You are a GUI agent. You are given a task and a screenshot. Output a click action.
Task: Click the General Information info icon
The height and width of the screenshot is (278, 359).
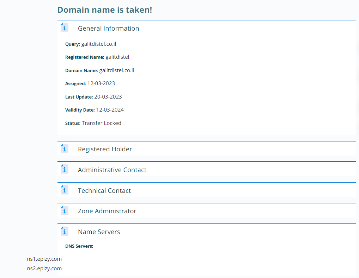coord(64,28)
